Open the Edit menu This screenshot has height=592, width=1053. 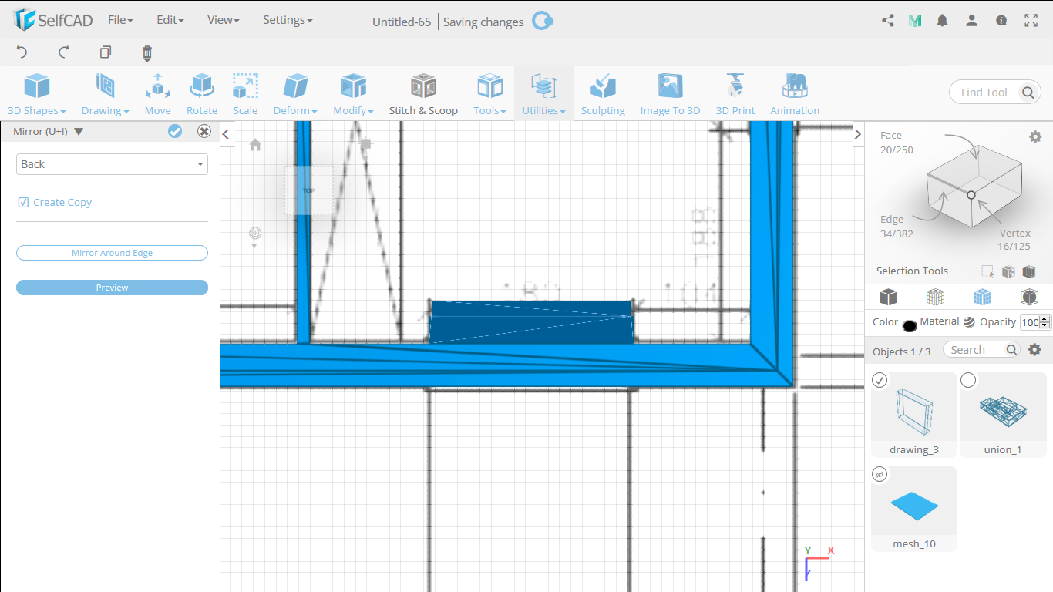coord(170,20)
